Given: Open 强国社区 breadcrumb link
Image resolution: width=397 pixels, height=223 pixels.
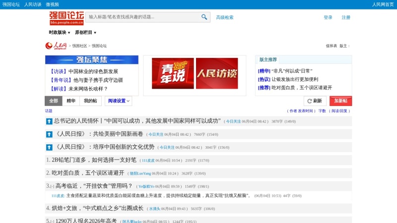Looking at the screenshot, I should click(x=79, y=46).
